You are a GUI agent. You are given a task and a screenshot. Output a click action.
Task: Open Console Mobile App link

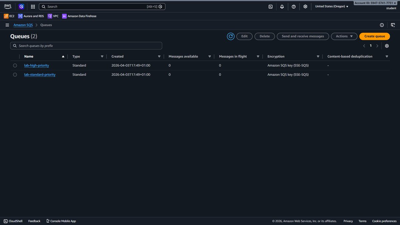tap(61, 221)
